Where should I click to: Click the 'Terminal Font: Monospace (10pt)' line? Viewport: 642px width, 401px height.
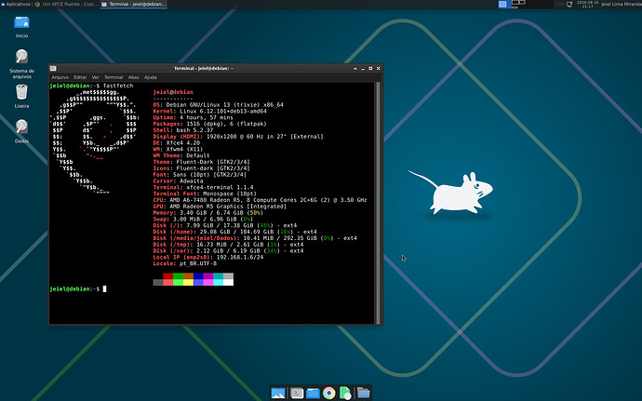tap(205, 194)
